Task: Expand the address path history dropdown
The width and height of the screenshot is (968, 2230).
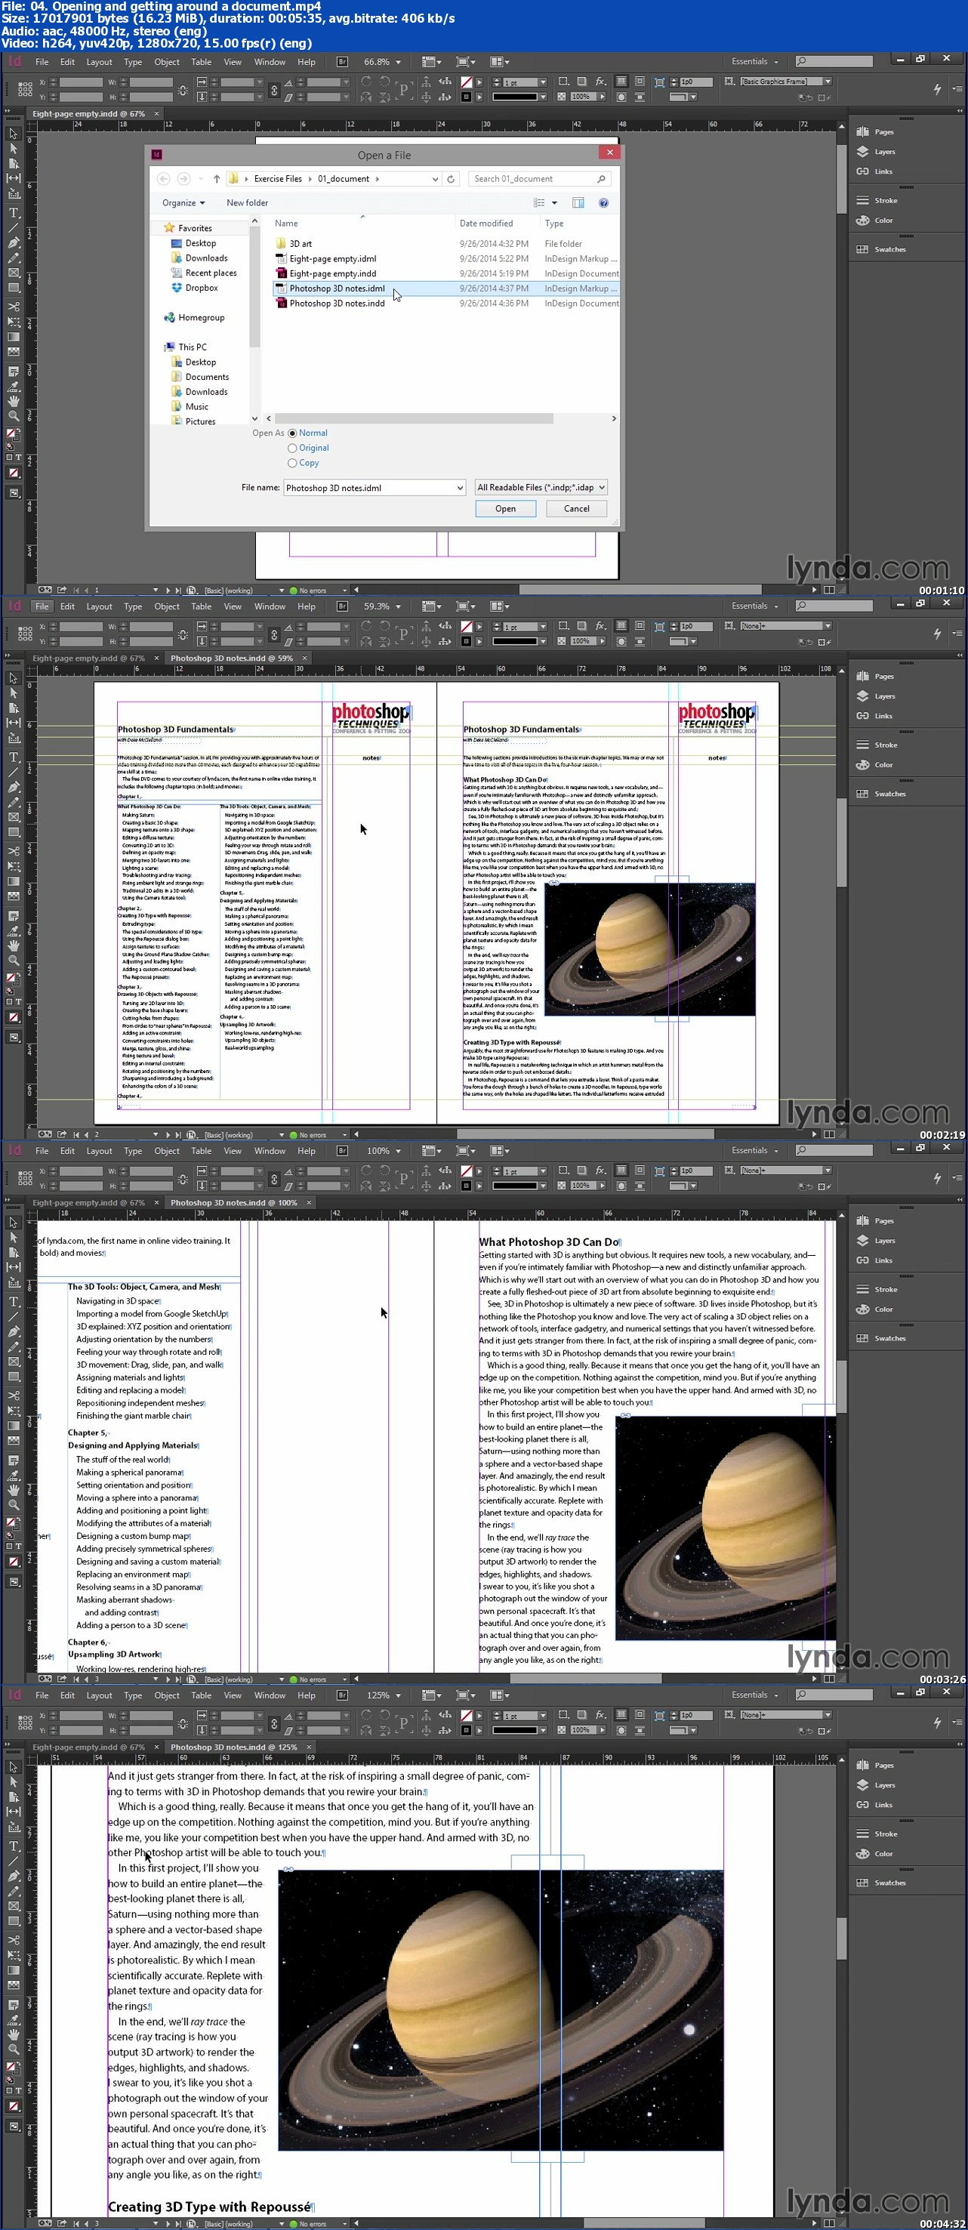Action: coord(435,178)
